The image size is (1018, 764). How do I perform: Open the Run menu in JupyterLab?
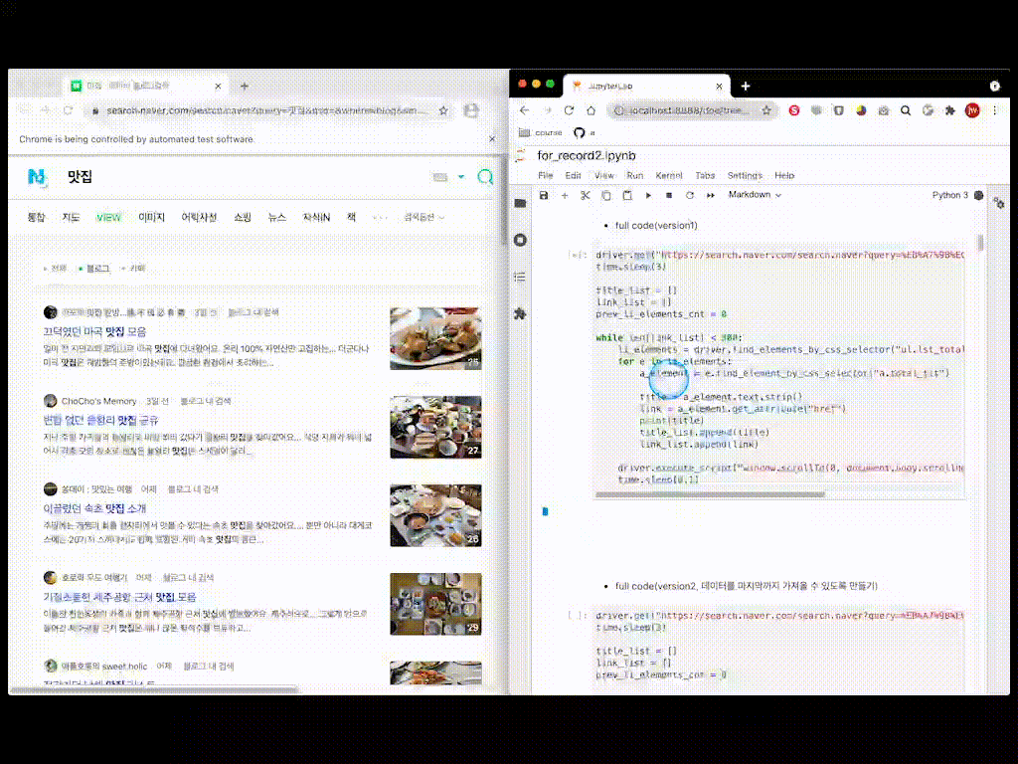pos(634,175)
